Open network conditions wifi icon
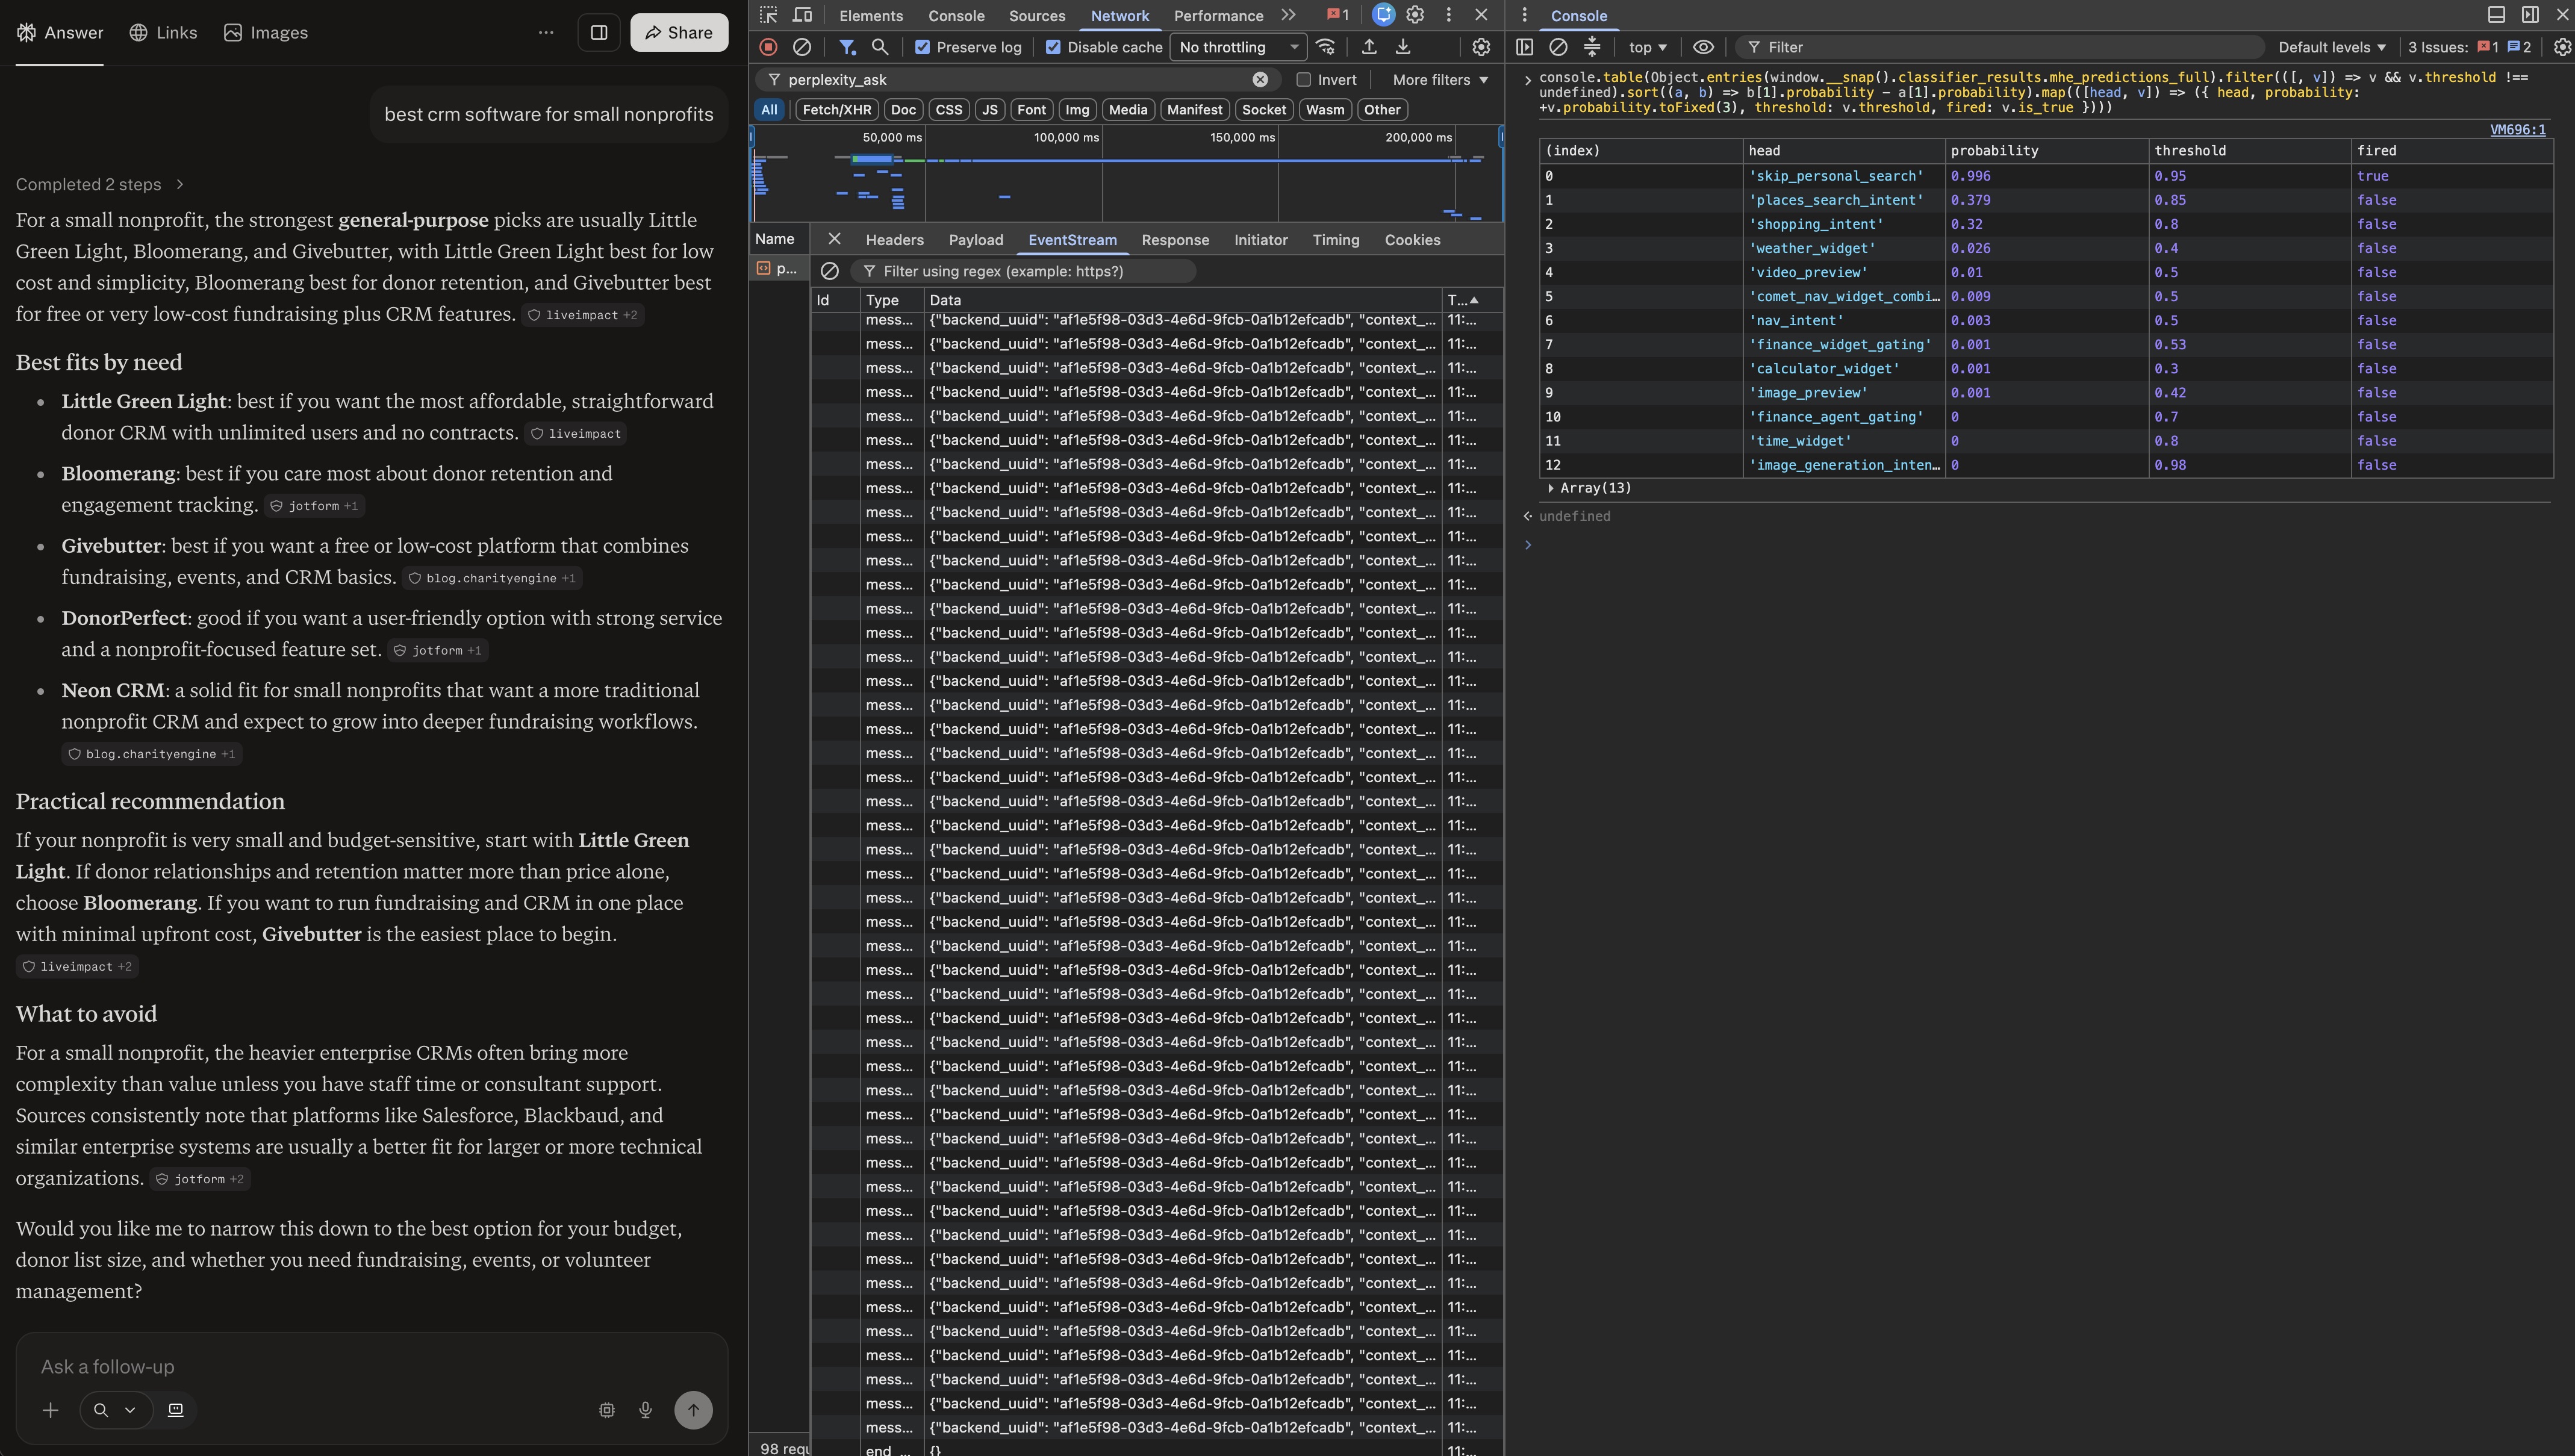2575x1456 pixels. (x=1326, y=47)
